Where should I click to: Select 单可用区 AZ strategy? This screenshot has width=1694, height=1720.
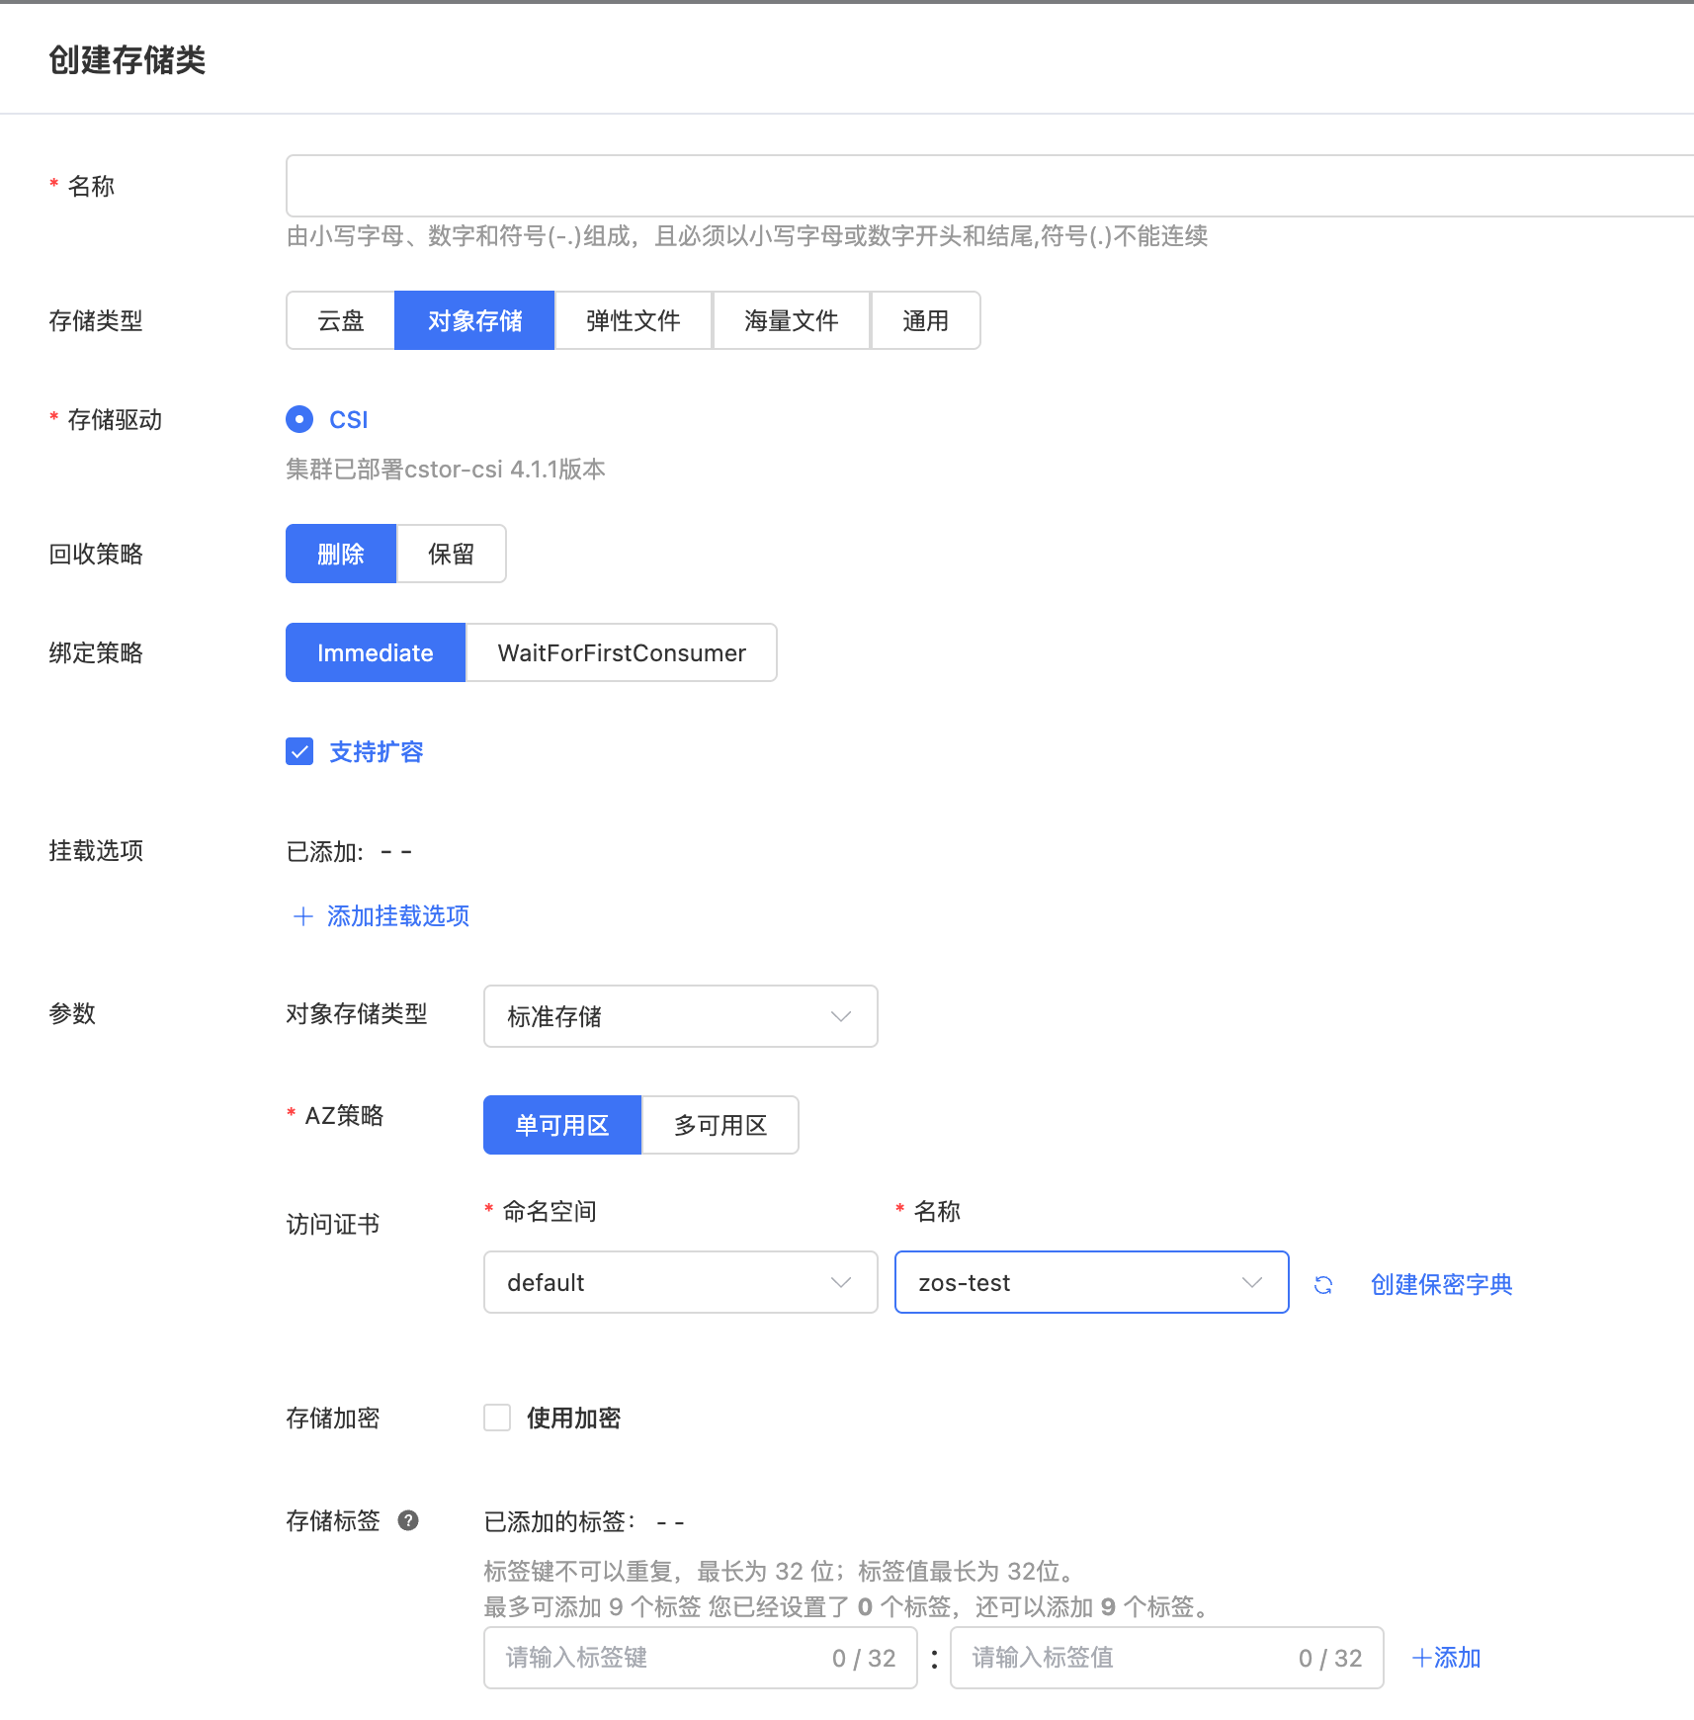[x=562, y=1125]
